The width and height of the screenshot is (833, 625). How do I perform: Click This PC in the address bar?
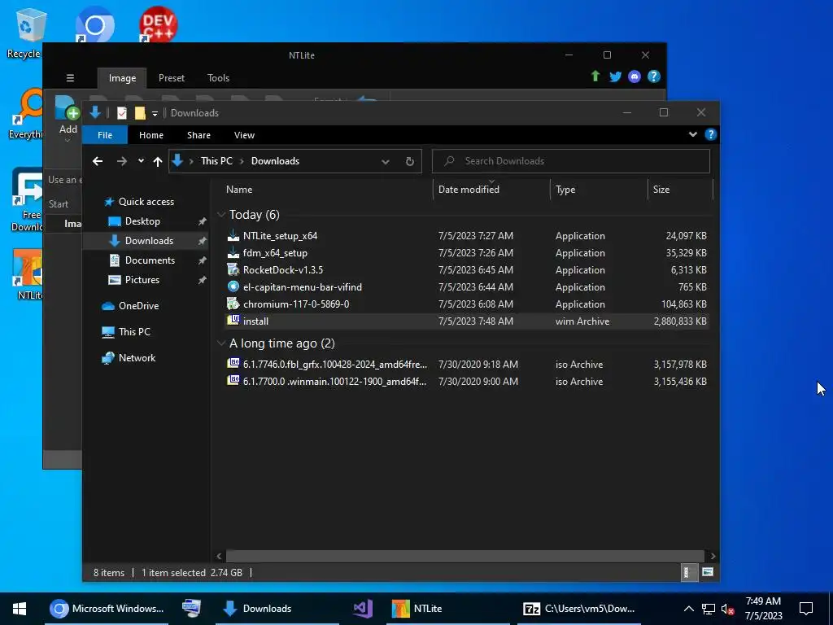click(x=216, y=161)
